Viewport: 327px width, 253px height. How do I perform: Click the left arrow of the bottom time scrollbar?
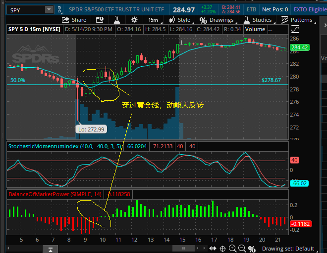8,248
